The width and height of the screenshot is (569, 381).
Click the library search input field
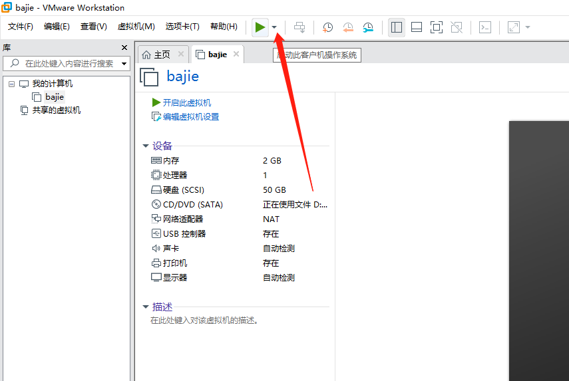tap(67, 64)
